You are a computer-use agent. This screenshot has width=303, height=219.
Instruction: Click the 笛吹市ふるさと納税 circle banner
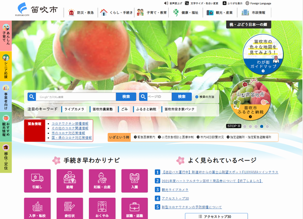tap(250, 99)
